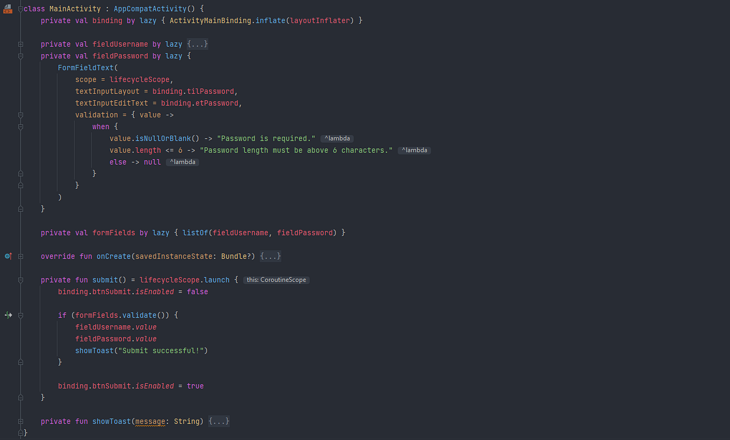The width and height of the screenshot is (730, 440).
Task: Click the ^lambda hint after "else -> null"
Action: [182, 162]
